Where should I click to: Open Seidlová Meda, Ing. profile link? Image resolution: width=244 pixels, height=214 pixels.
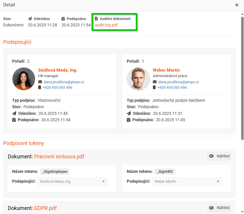(58, 70)
